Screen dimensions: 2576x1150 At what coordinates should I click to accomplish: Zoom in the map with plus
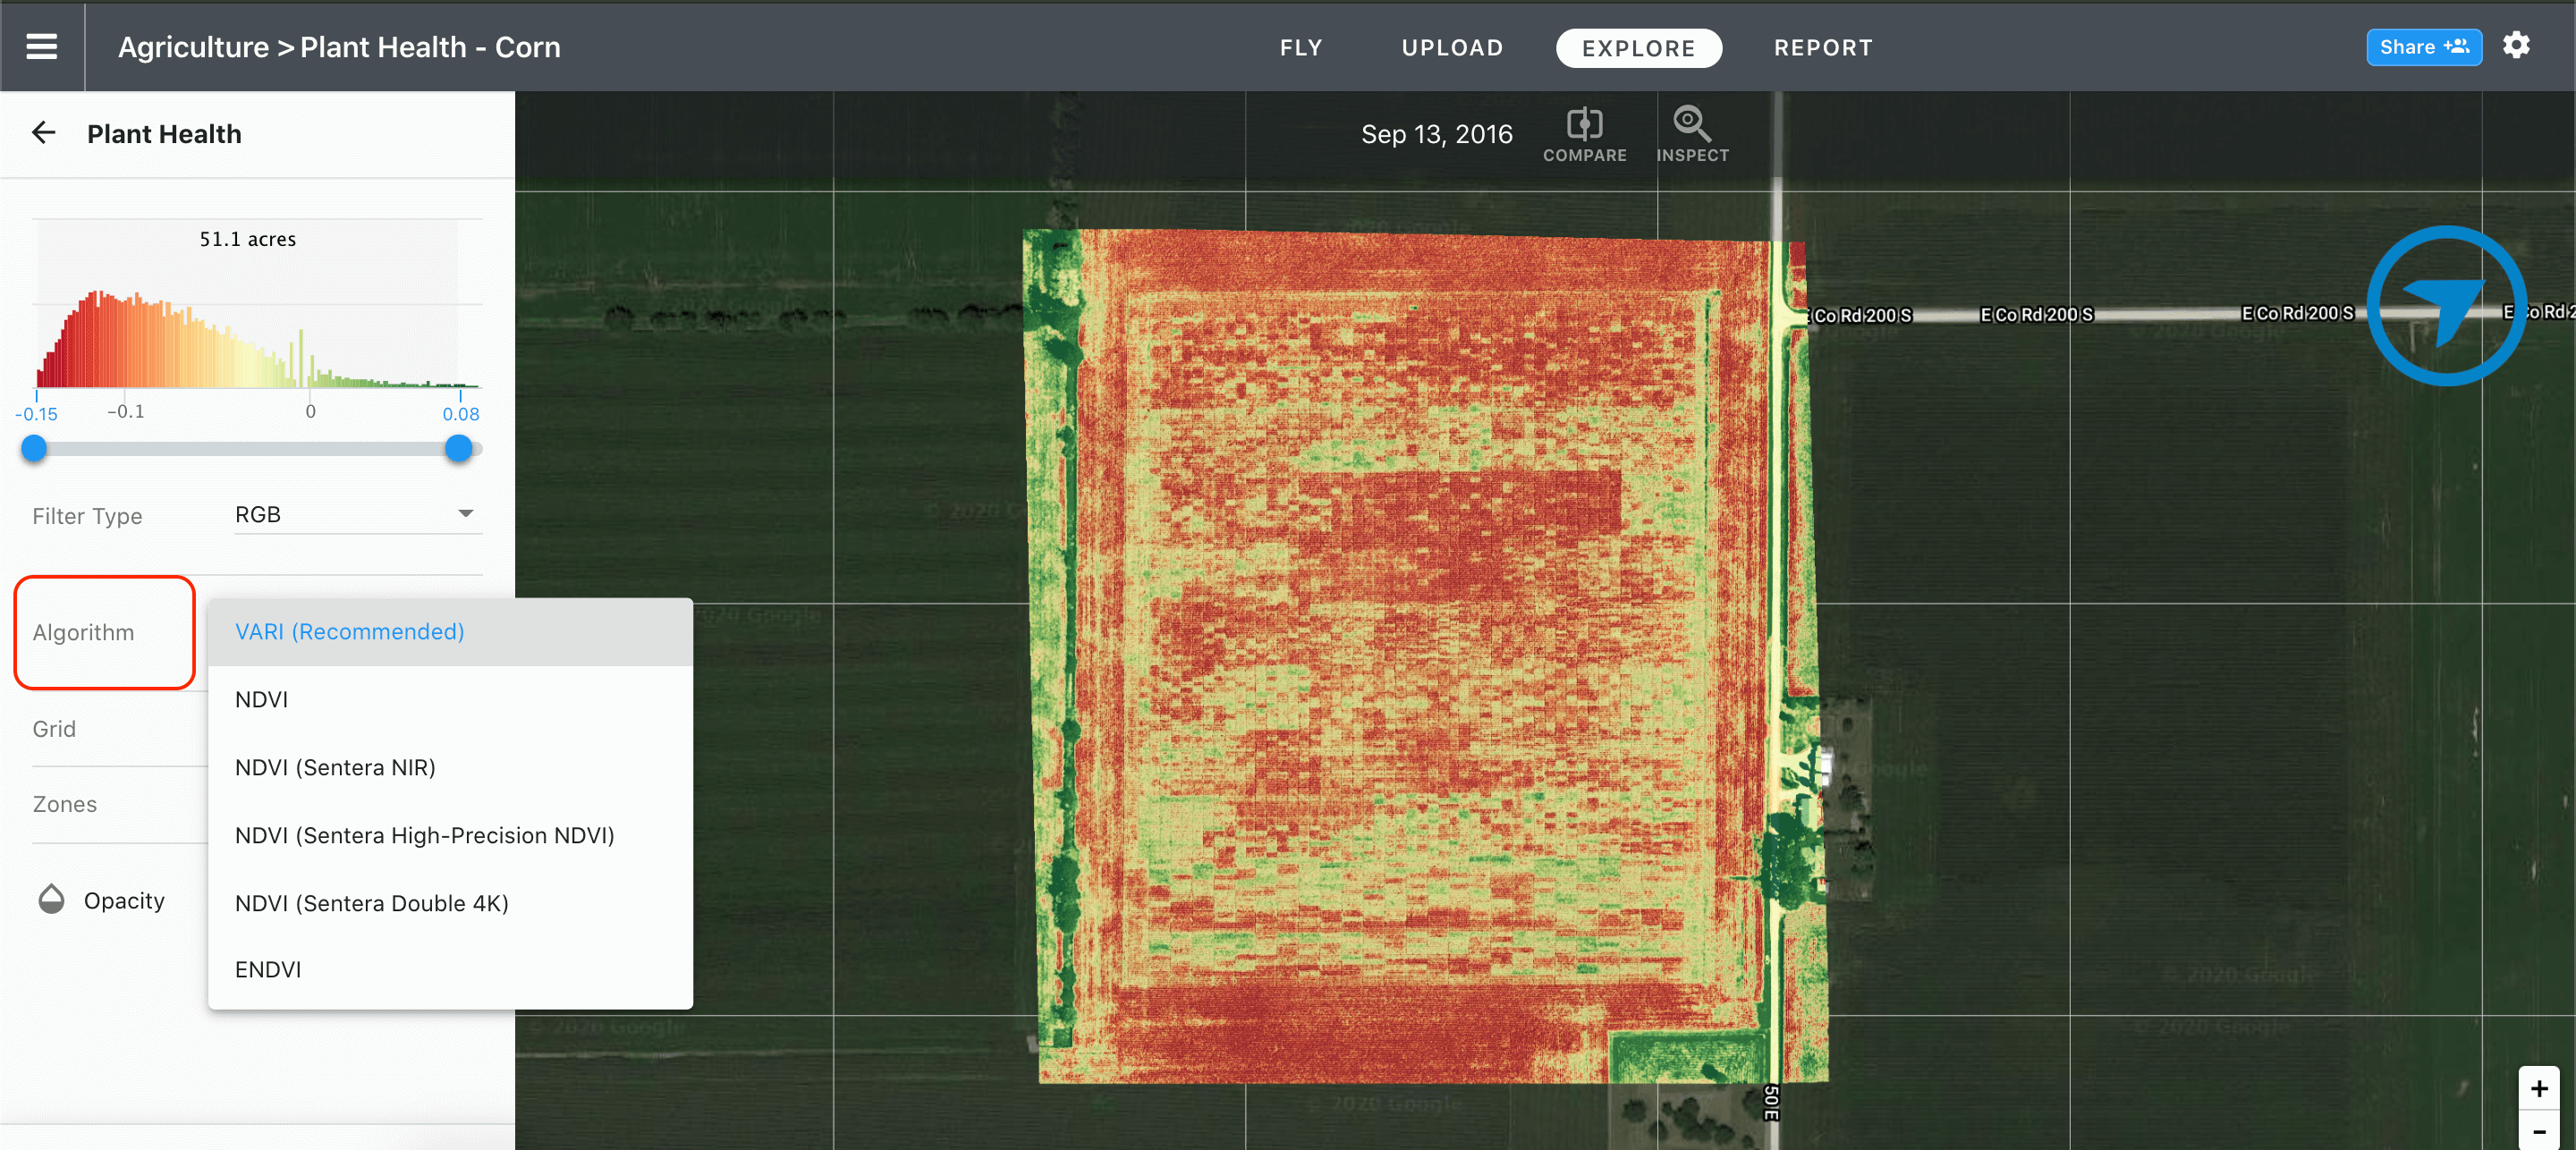point(2538,1088)
